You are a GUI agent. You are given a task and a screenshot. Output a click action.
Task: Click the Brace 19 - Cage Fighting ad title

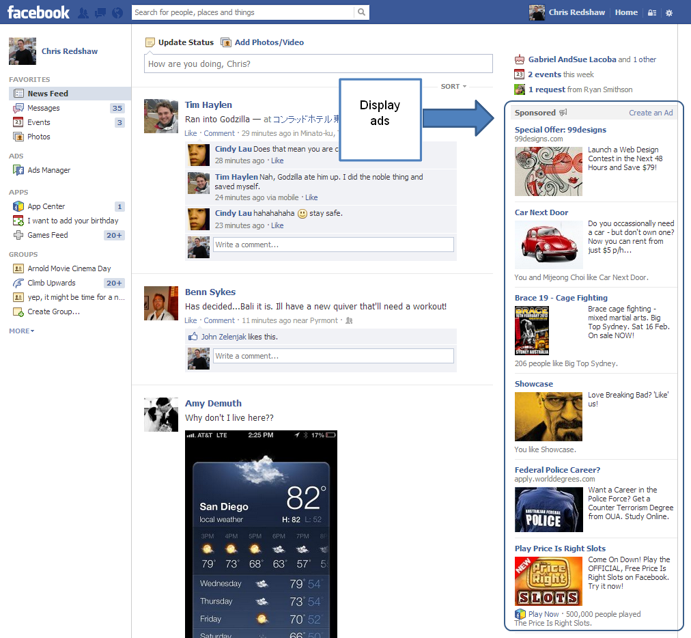click(561, 298)
